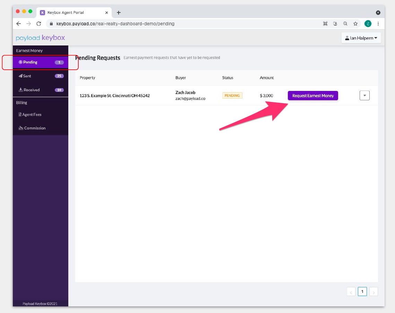Click the zoom-out magnifier icon in the toolbar
Image resolution: width=395 pixels, height=313 pixels.
pos(345,24)
